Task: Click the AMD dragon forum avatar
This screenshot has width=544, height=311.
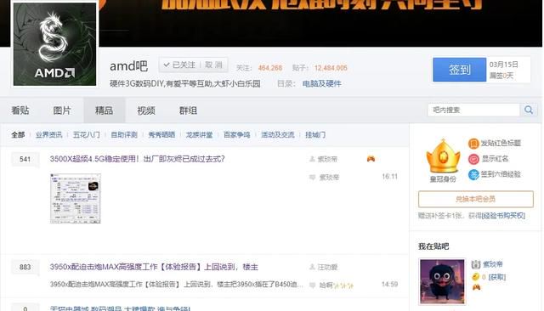Action: (54, 43)
